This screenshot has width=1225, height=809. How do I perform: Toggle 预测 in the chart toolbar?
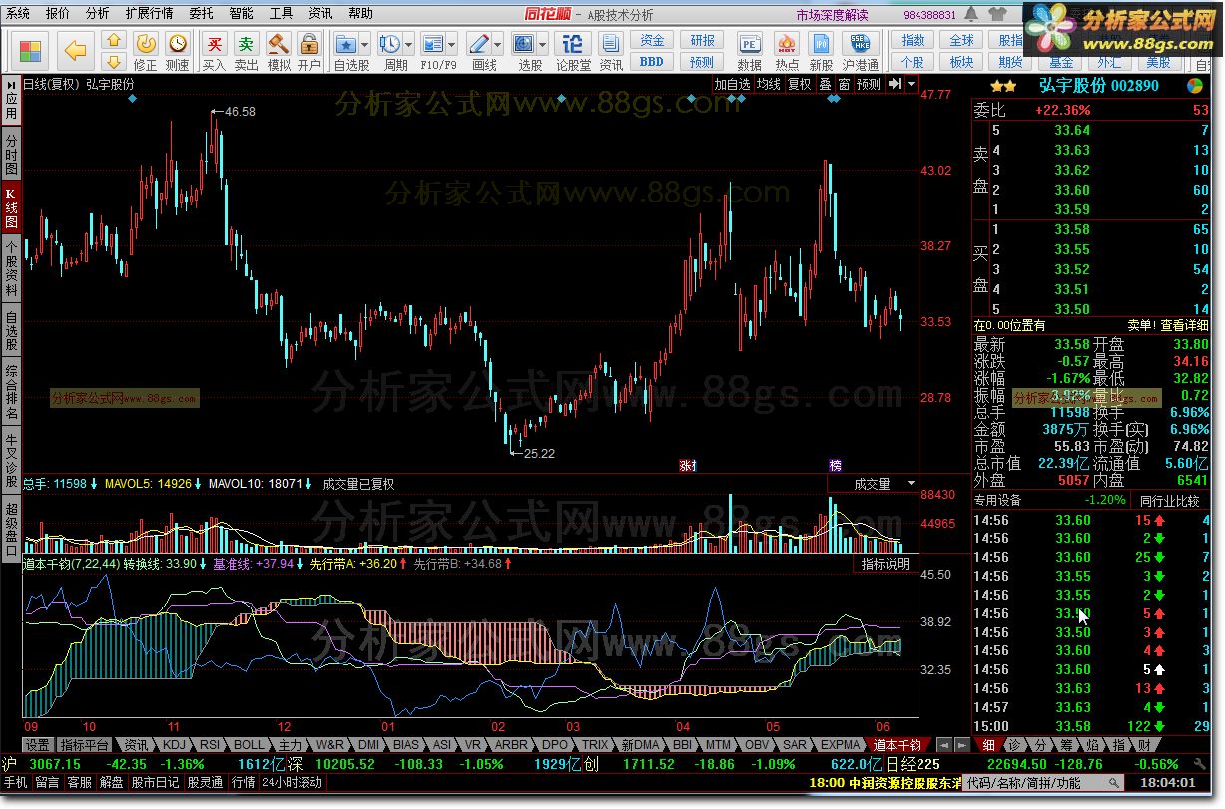pyautogui.click(x=869, y=85)
